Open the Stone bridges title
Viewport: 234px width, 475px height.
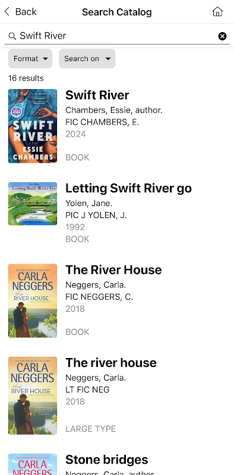pos(107,460)
